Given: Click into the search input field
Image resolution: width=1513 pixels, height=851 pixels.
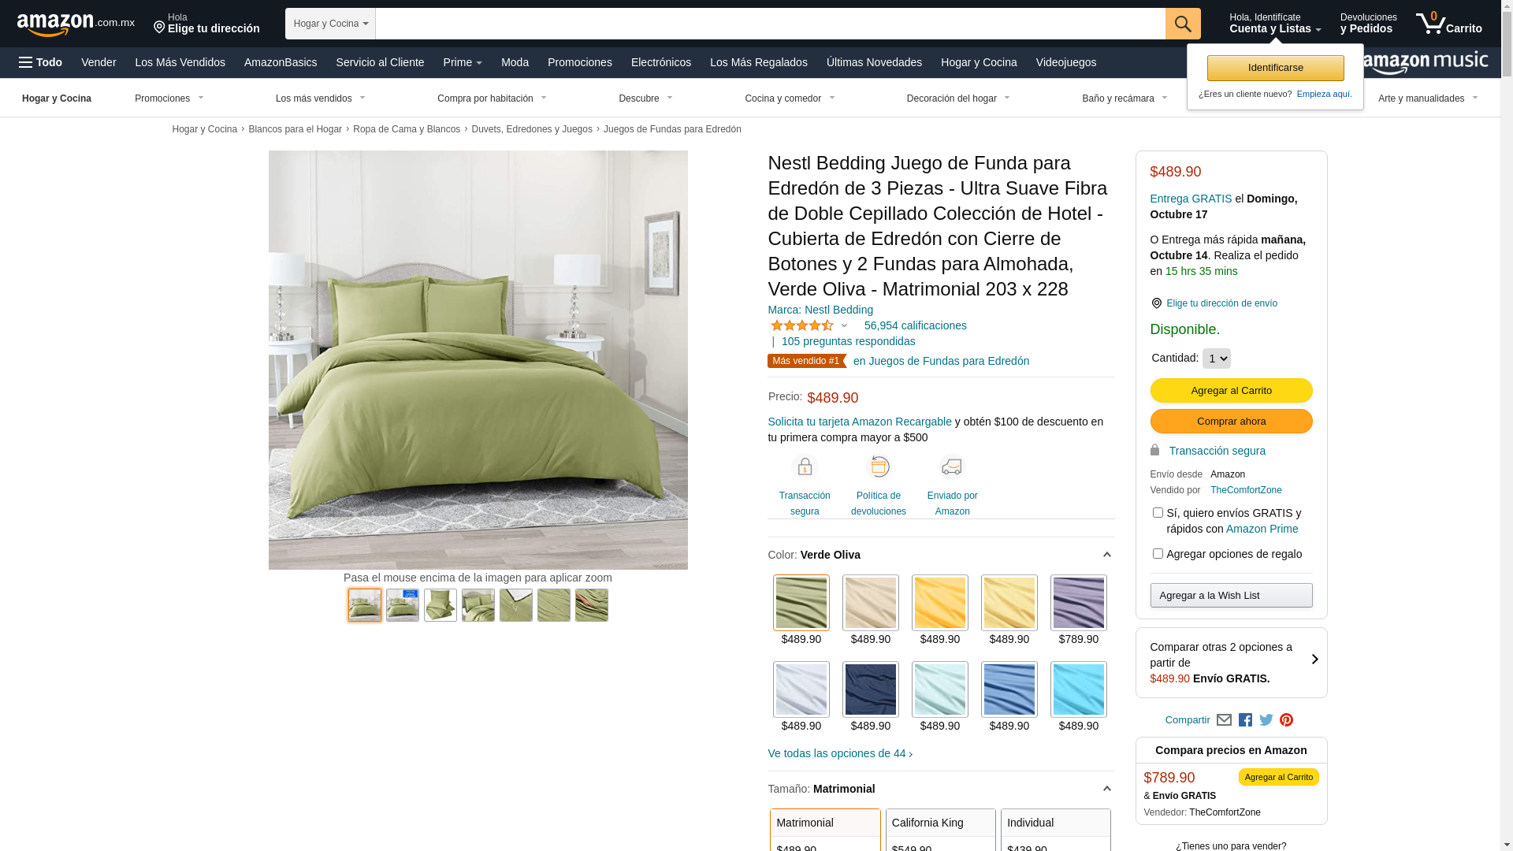Looking at the screenshot, I should click(x=770, y=24).
